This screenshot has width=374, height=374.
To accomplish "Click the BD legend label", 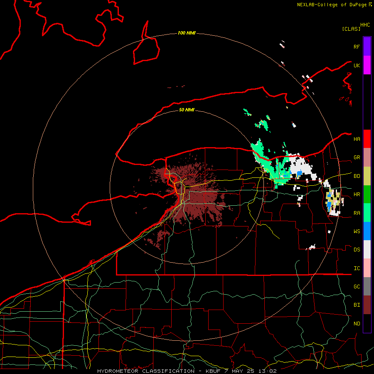I will (357, 176).
